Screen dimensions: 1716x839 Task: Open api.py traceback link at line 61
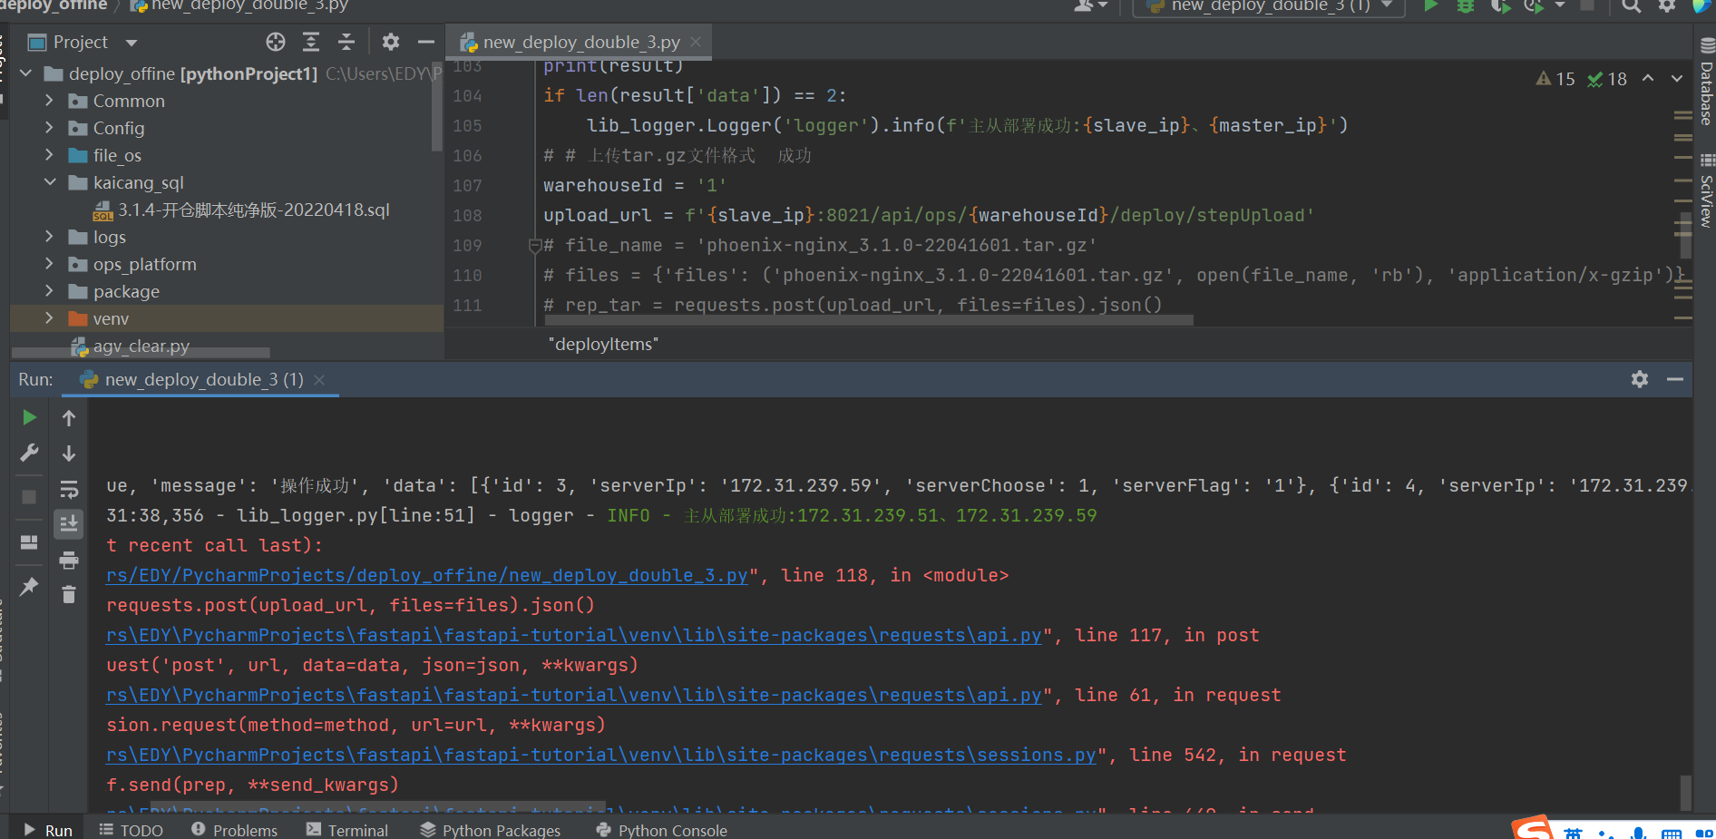[x=574, y=695]
